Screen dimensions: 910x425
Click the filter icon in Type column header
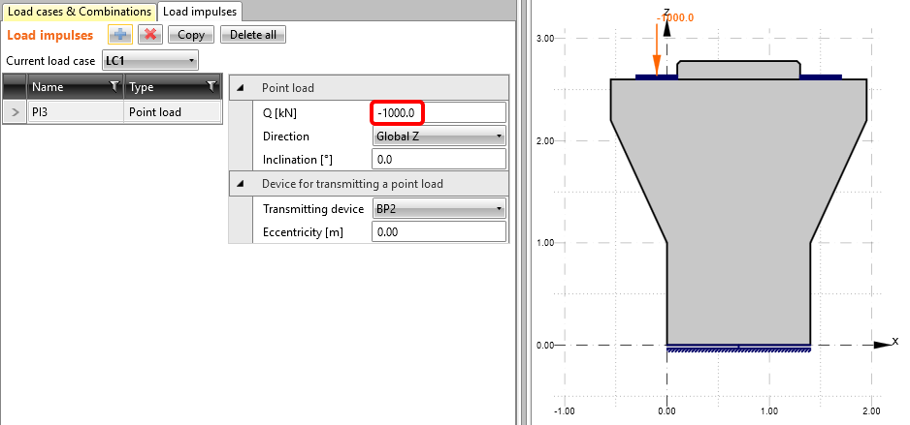click(x=211, y=87)
